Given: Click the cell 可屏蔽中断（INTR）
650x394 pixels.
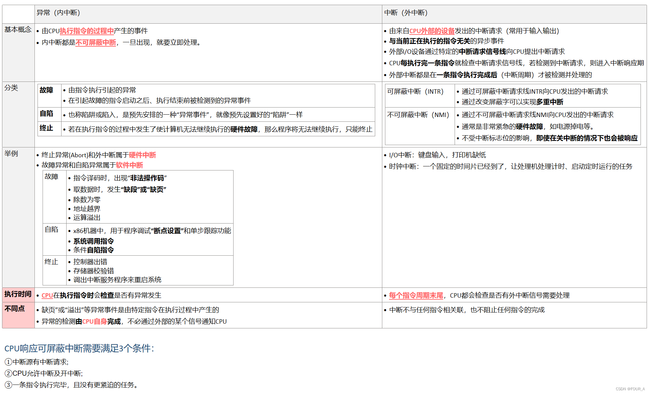Looking at the screenshot, I should coord(420,96).
